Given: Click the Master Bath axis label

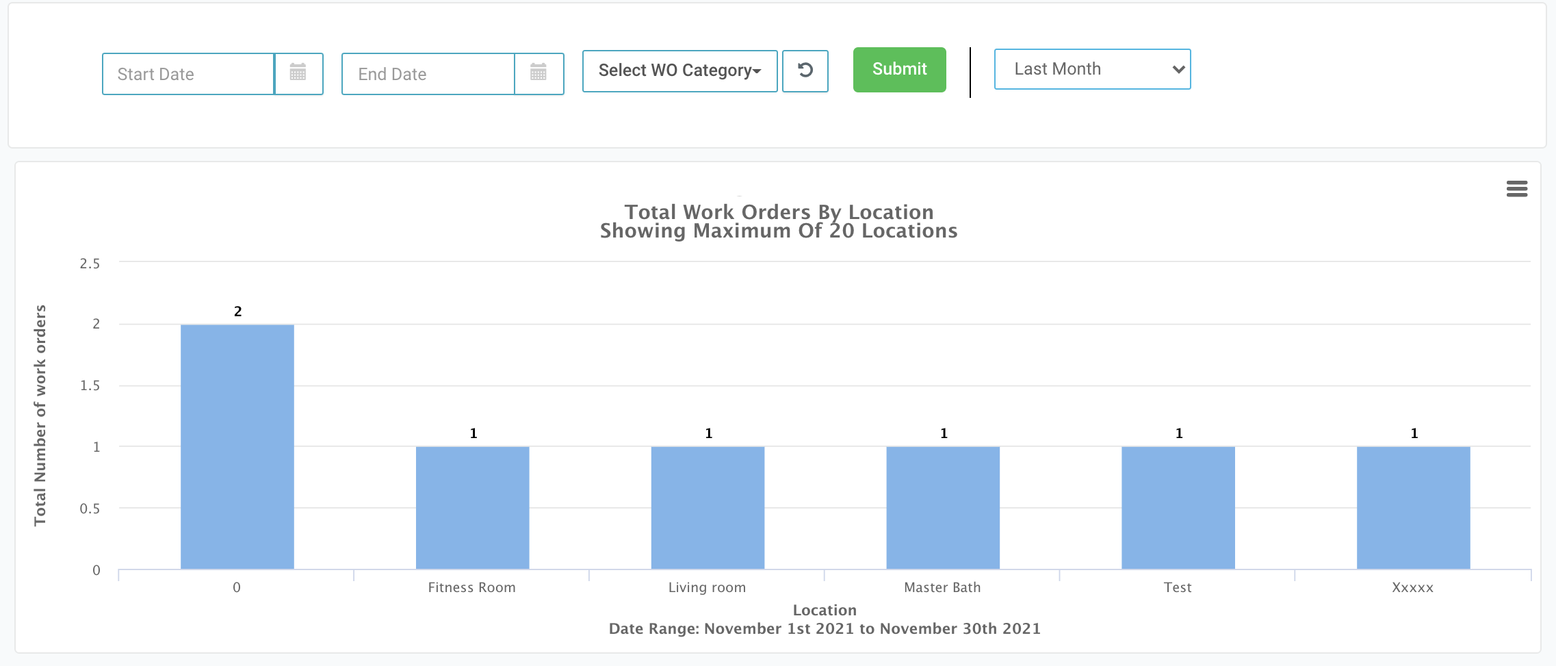Looking at the screenshot, I should (942, 587).
